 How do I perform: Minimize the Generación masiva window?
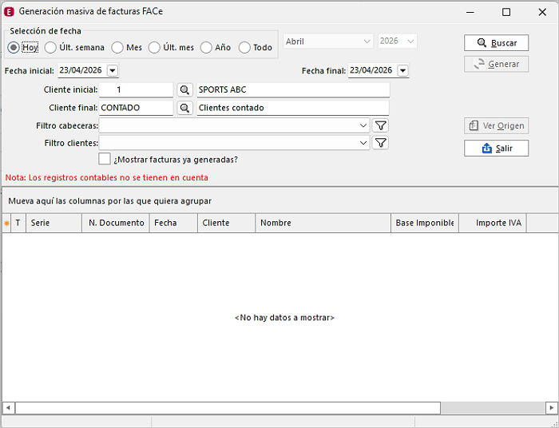(470, 12)
